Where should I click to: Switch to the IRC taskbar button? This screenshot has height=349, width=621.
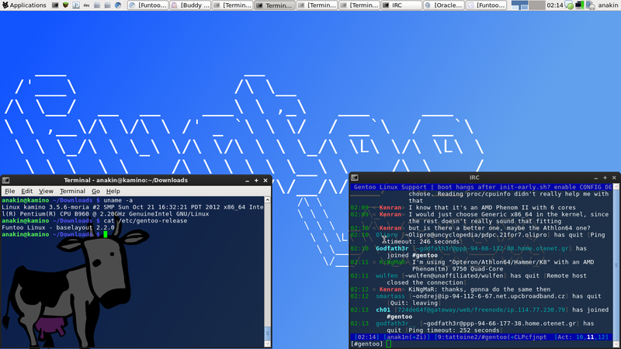402,5
